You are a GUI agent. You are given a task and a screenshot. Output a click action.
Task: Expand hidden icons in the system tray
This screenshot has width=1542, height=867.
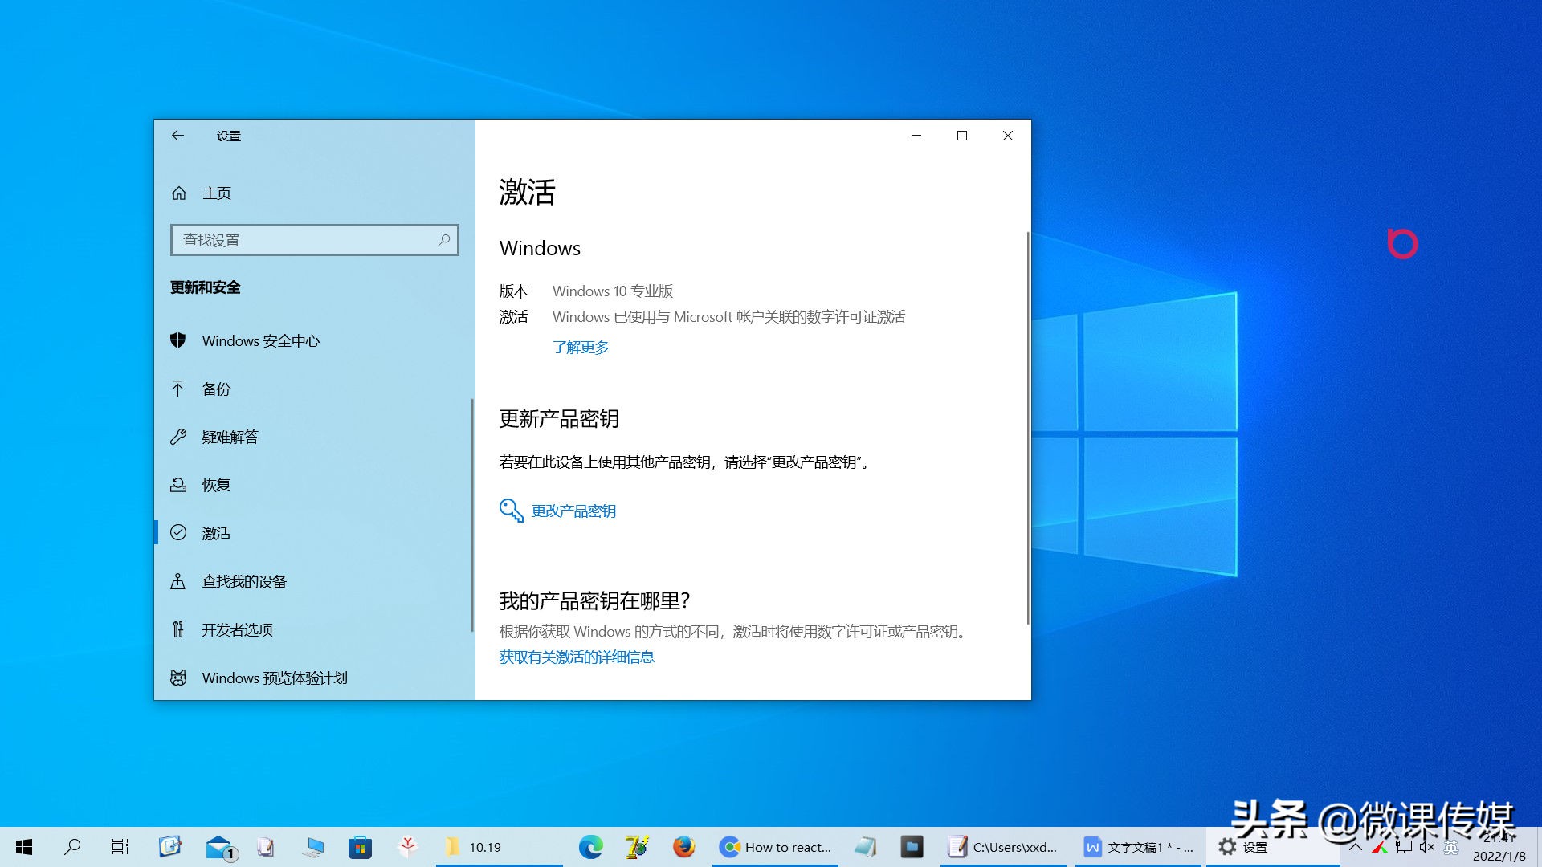pyautogui.click(x=1355, y=847)
